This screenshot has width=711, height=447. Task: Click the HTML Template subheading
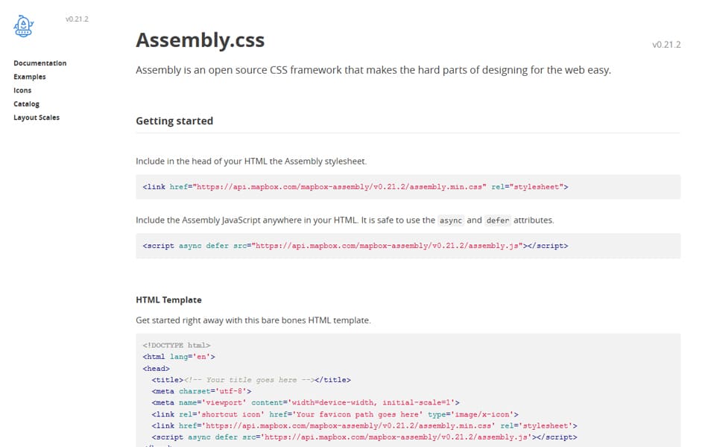pos(168,299)
